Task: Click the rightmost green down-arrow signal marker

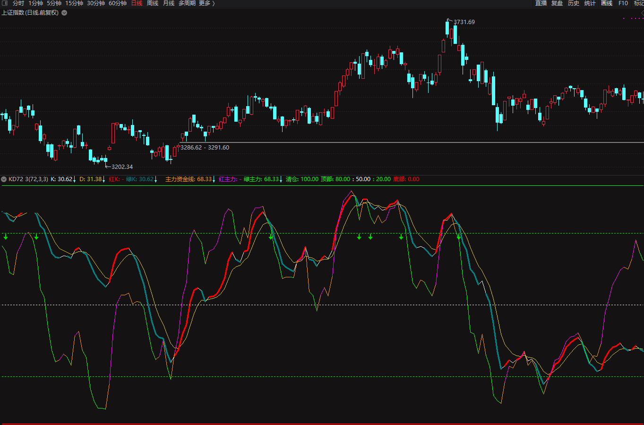Action: click(459, 236)
